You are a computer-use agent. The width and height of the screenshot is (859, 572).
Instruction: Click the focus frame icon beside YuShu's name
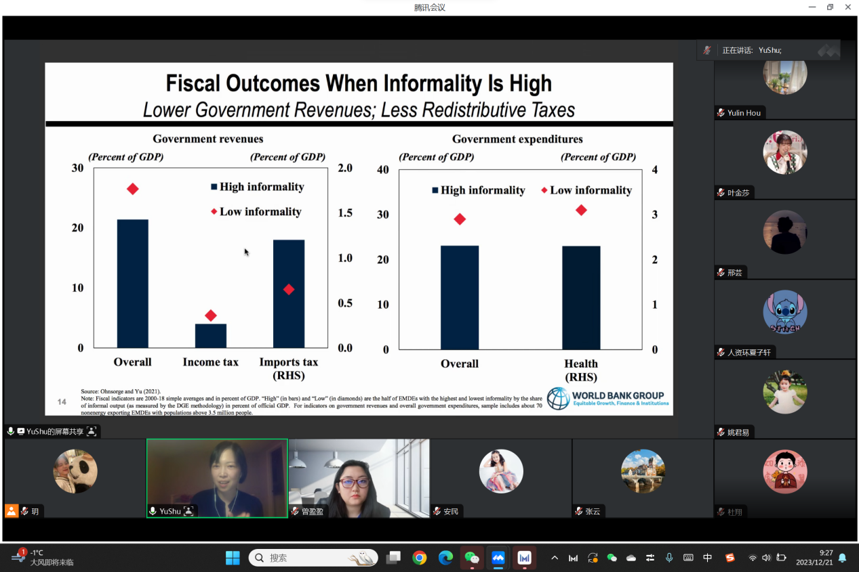pyautogui.click(x=188, y=511)
